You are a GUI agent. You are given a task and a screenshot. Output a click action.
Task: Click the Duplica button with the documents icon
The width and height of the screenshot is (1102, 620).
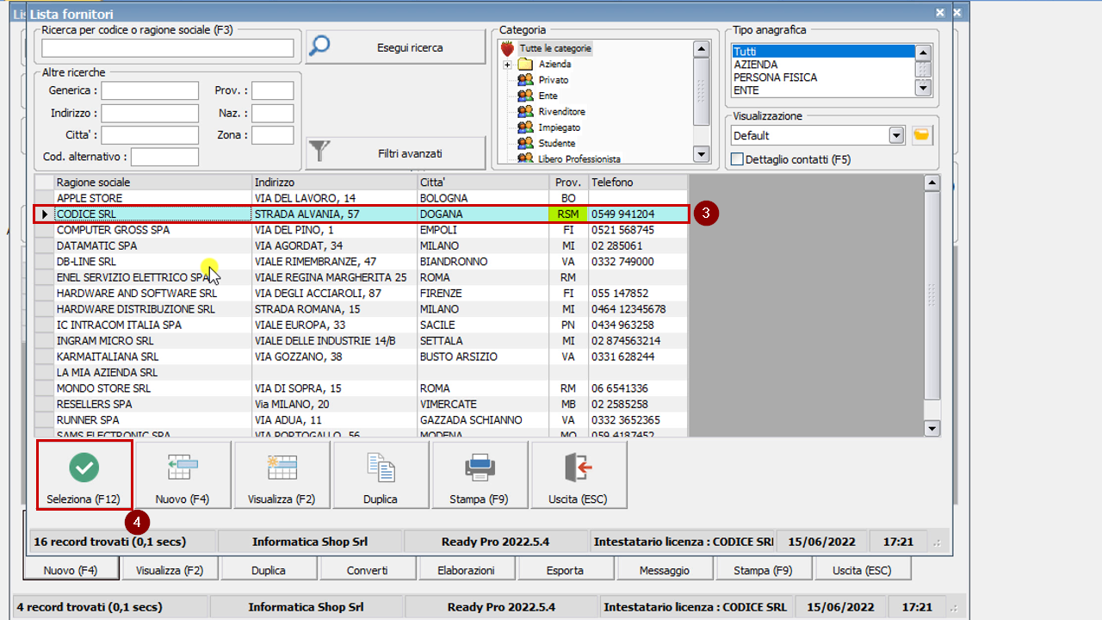(381, 474)
